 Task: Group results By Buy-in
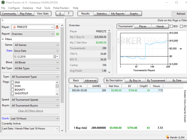[x=135, y=80]
